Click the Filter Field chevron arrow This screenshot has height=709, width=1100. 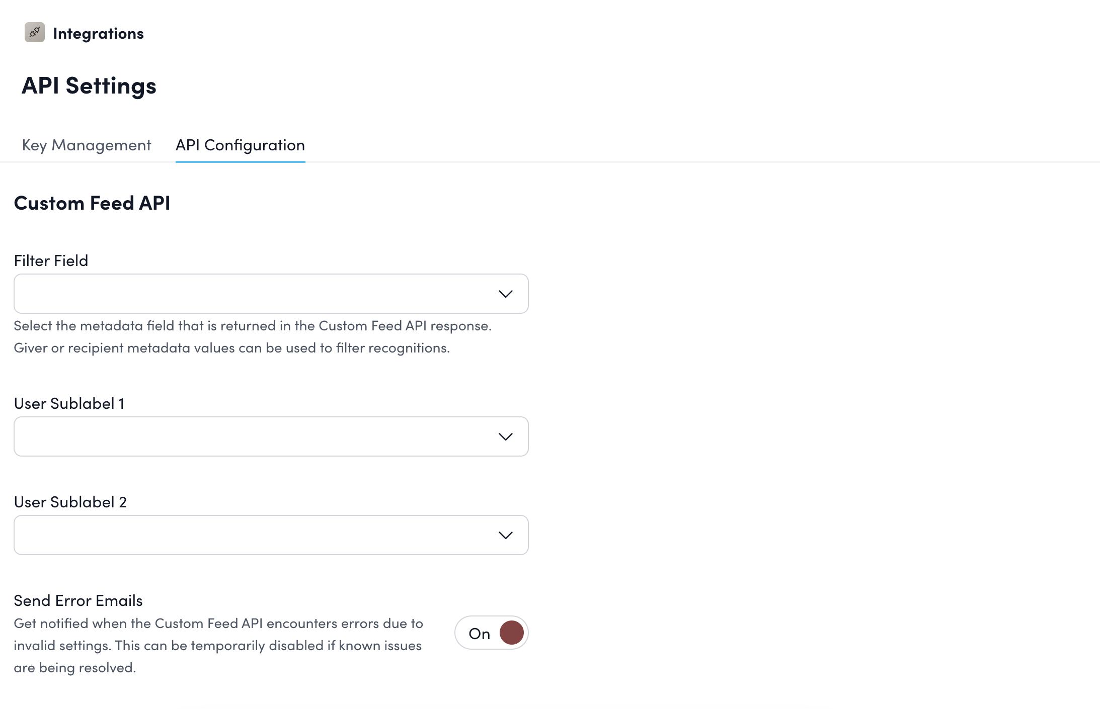505,294
